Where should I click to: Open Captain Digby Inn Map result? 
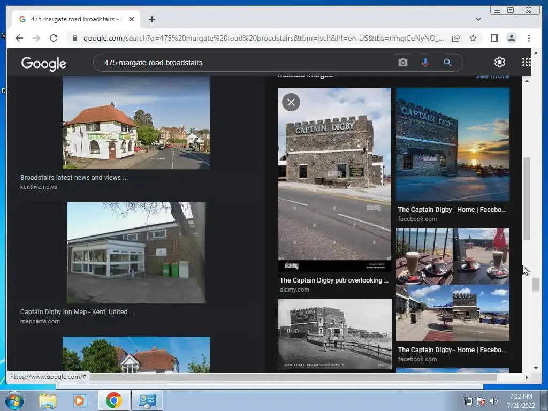pyautogui.click(x=77, y=312)
